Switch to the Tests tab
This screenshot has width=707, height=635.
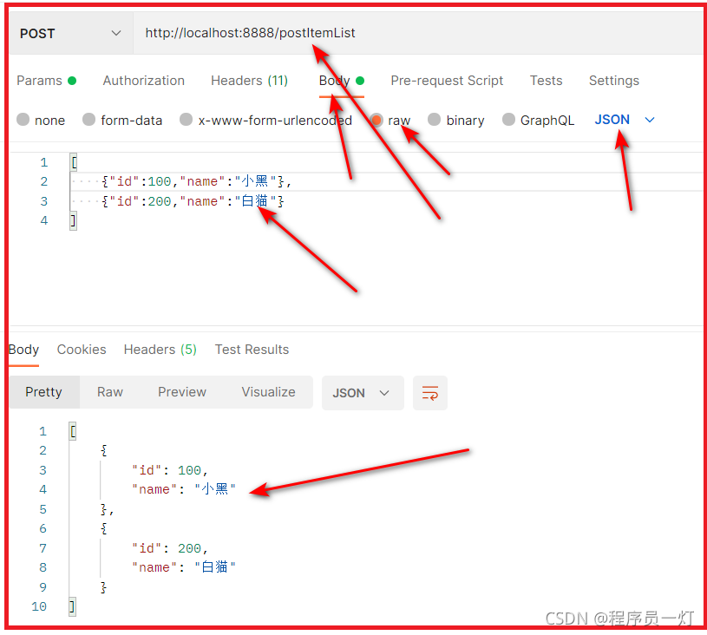click(x=546, y=81)
